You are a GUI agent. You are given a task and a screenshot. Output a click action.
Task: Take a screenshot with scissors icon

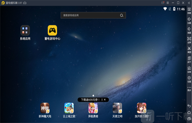(189, 50)
